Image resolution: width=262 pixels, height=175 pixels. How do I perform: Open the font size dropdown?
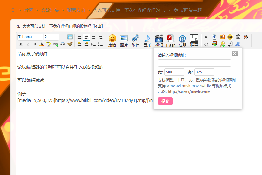point(51,37)
